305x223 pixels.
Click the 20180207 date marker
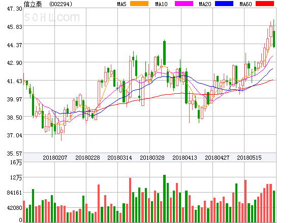tap(55, 158)
